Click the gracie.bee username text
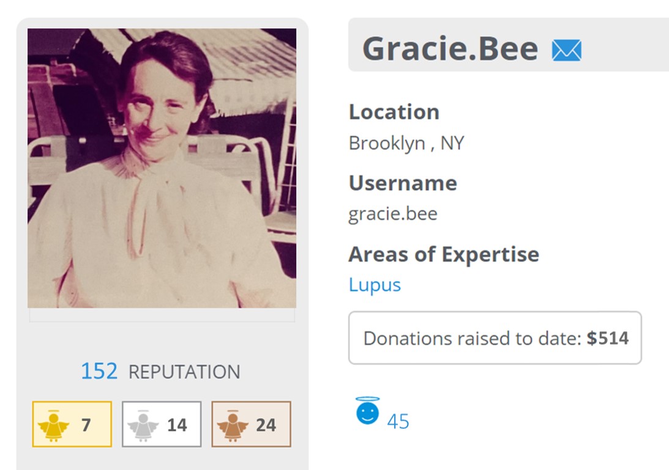669x470 pixels. click(x=393, y=214)
